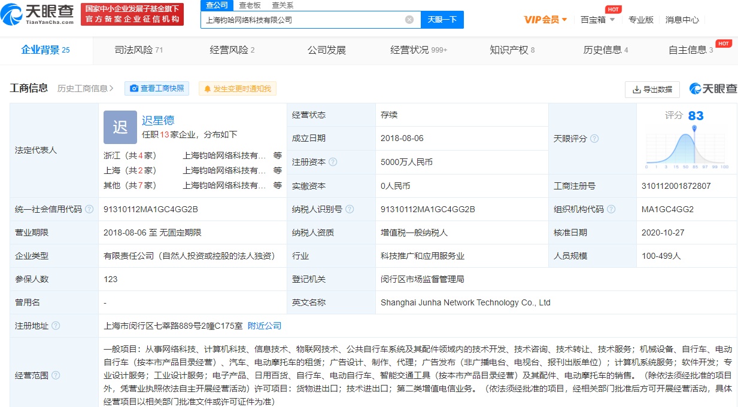Click help icon beside 统一社会信用代码
738x407 pixels.
89,209
